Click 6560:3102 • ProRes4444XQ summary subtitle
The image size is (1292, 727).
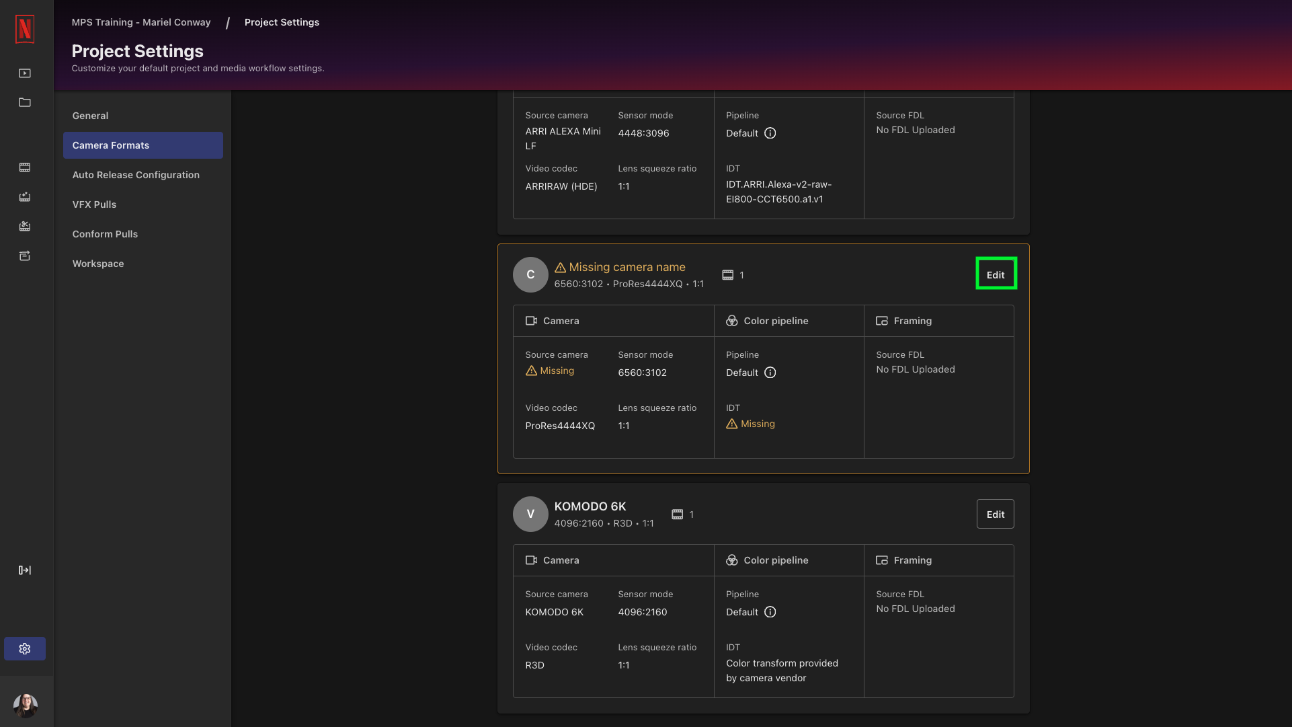pos(629,284)
